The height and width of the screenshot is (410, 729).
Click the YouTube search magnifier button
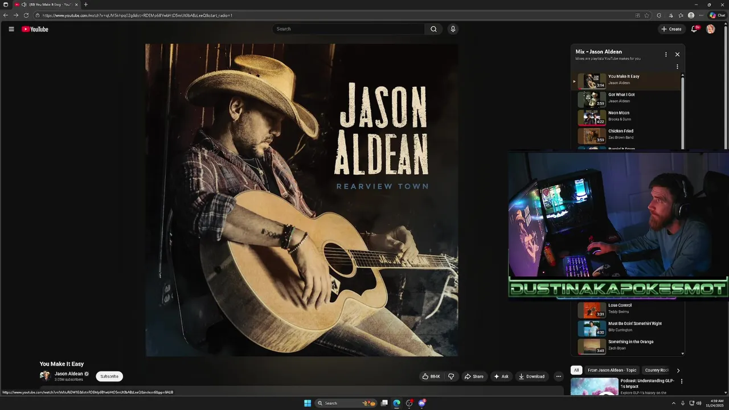click(x=433, y=29)
